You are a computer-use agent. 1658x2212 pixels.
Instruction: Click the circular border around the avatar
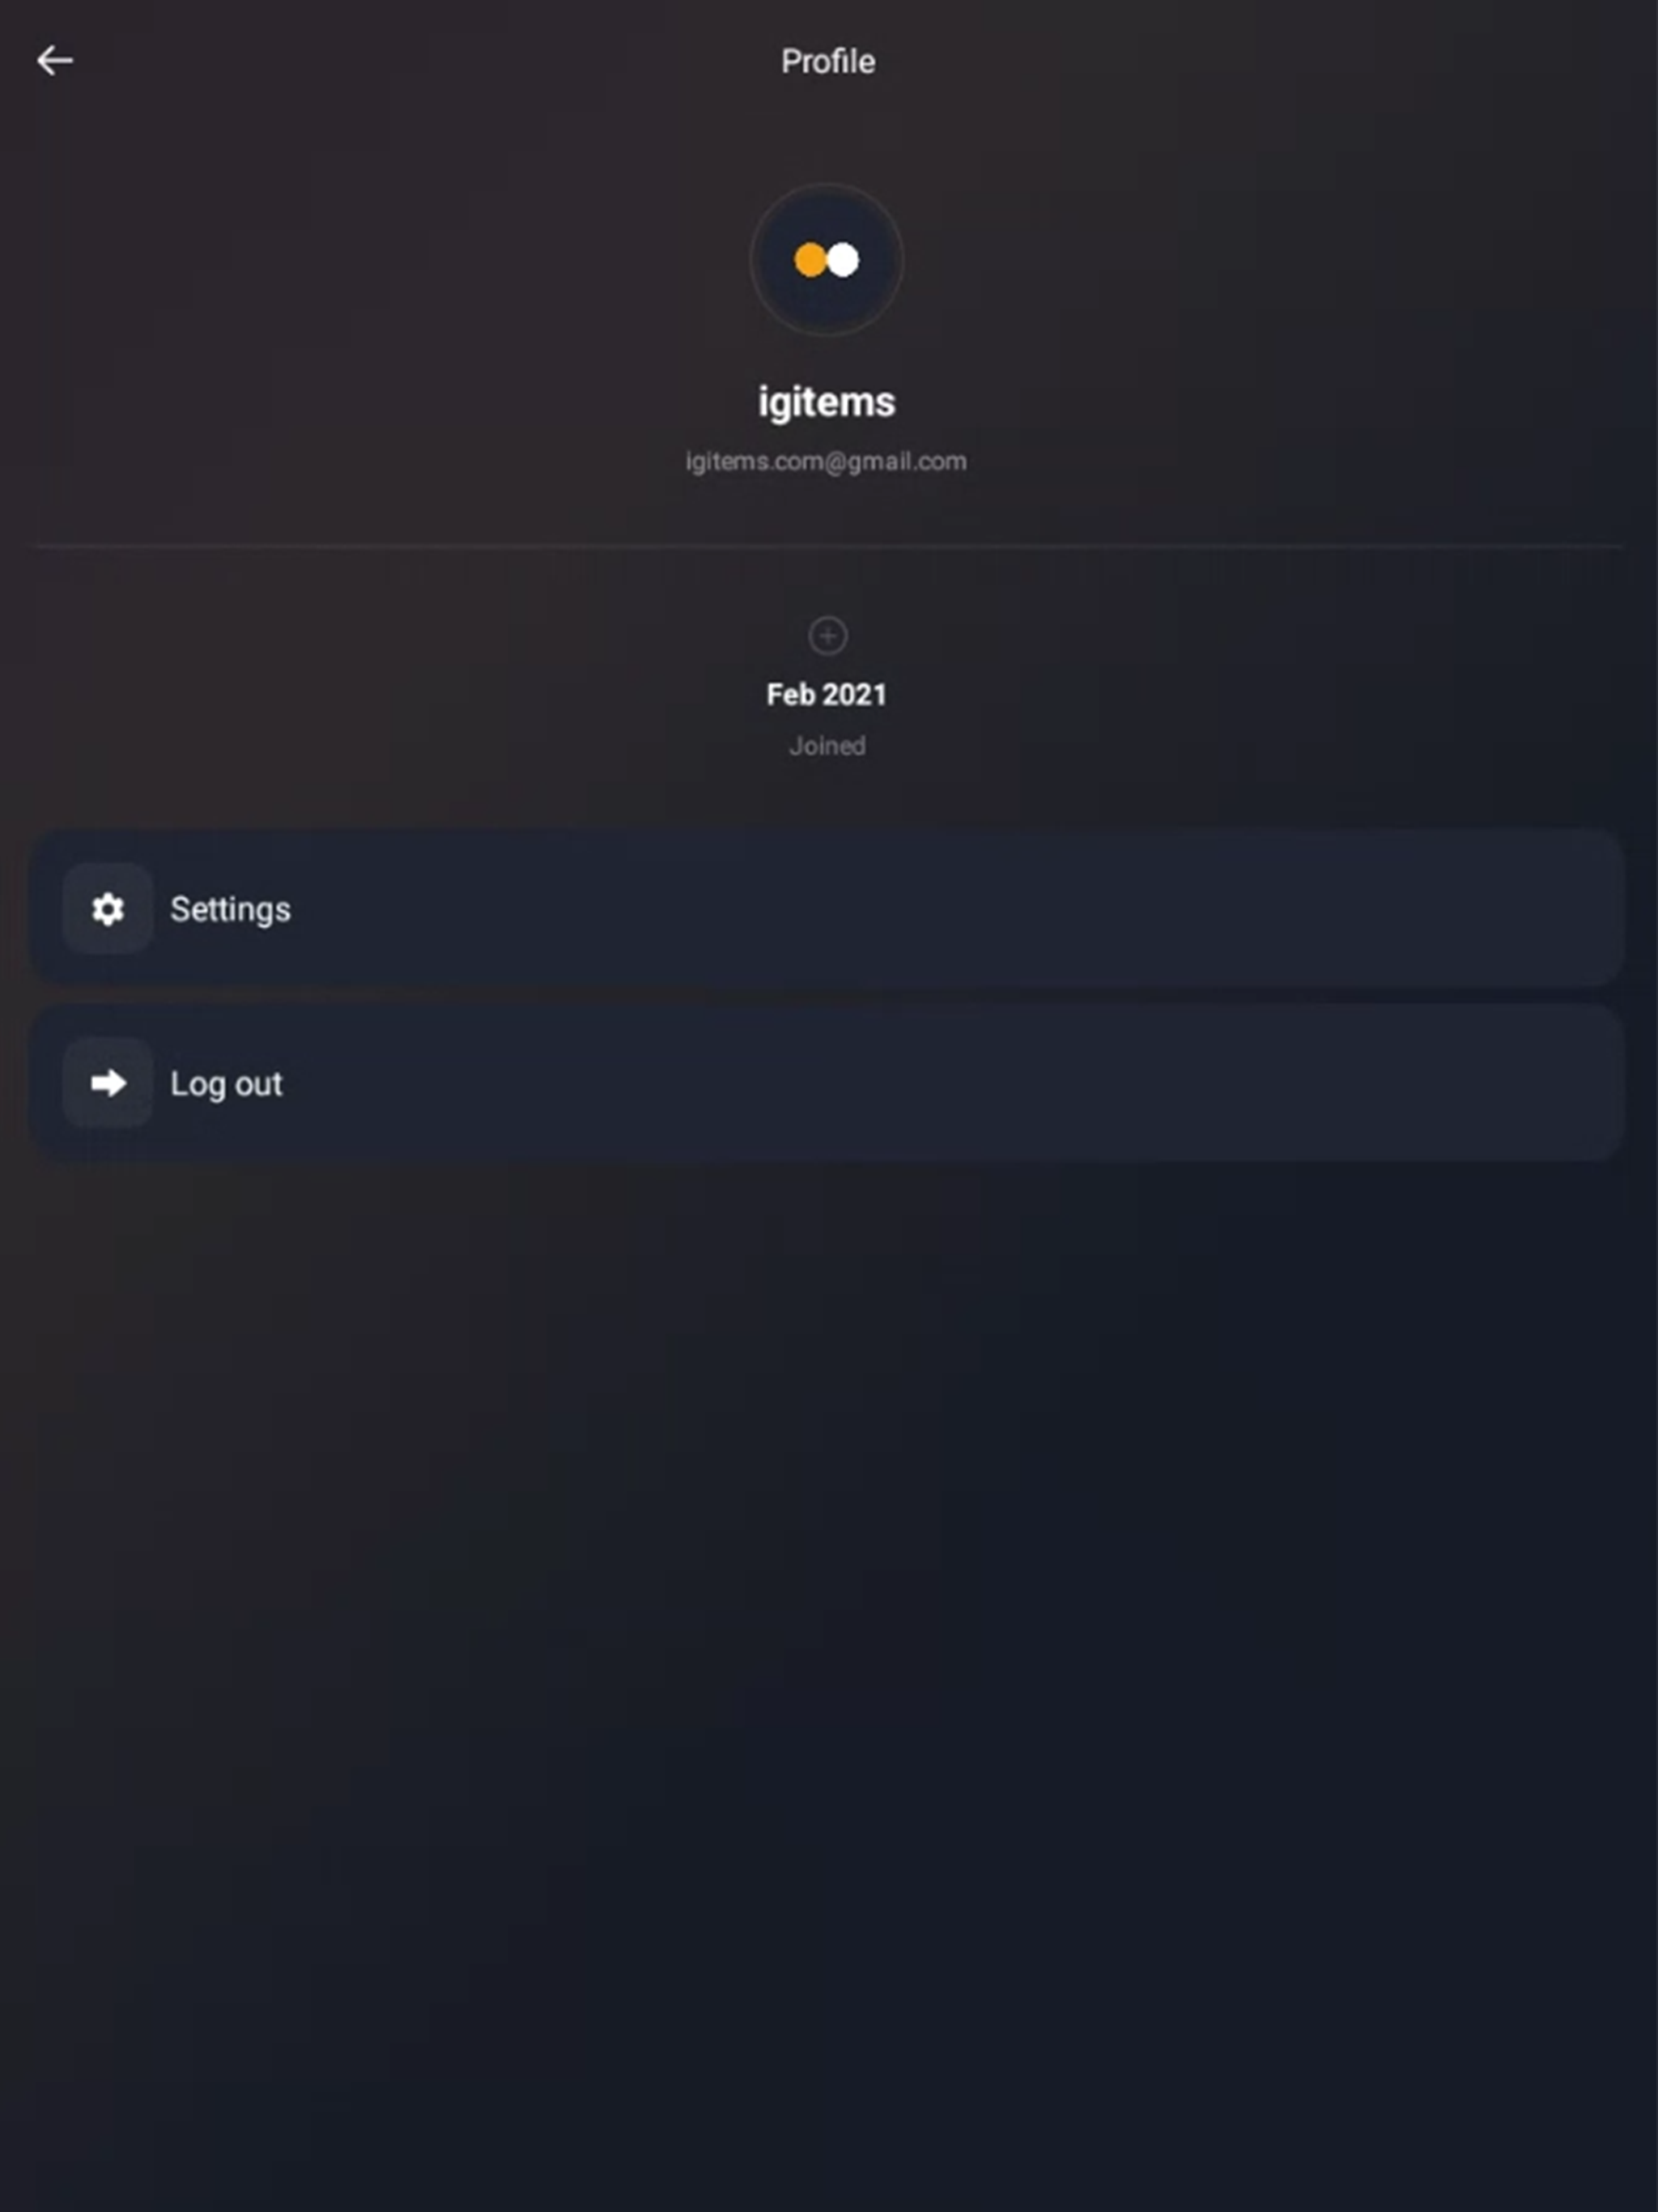coord(827,186)
